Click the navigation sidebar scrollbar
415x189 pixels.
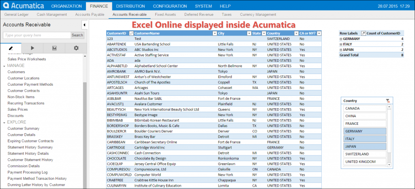coord(85,121)
